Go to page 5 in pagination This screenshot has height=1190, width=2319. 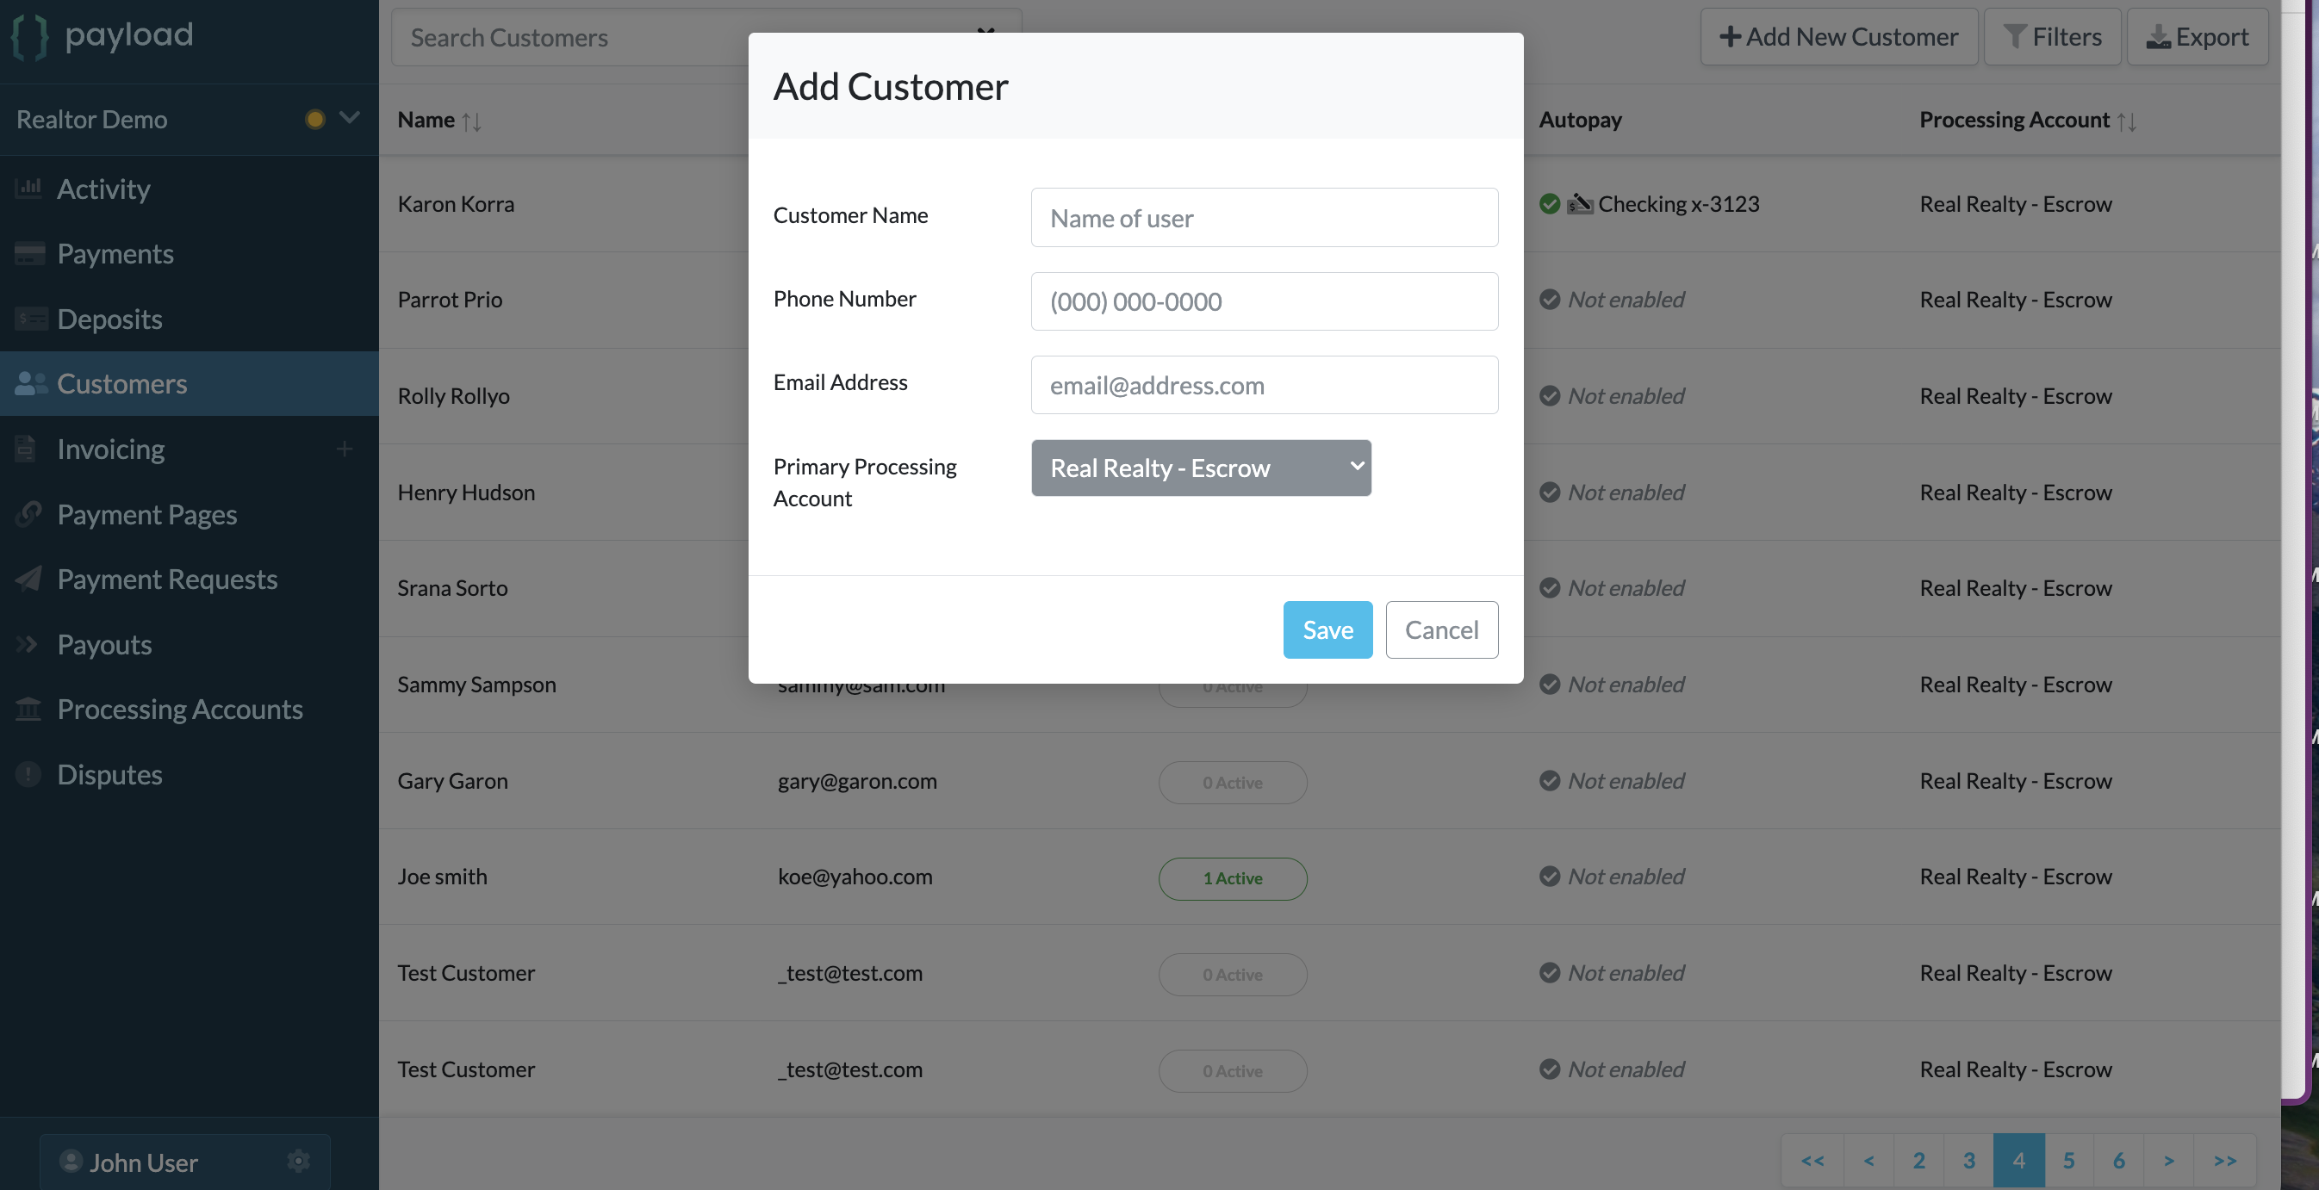click(x=2068, y=1161)
